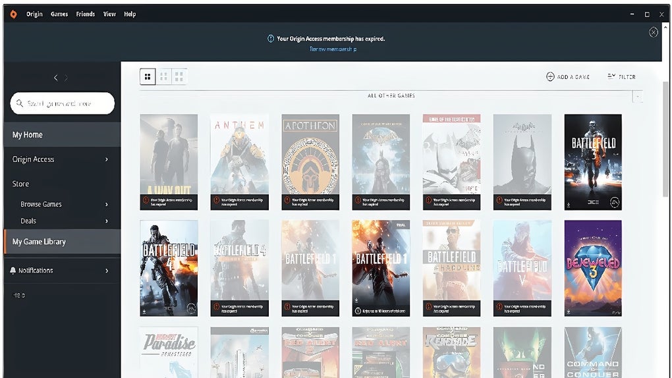
Task: Open the Command & Conquer Renegade tile
Action: [x=452, y=352]
